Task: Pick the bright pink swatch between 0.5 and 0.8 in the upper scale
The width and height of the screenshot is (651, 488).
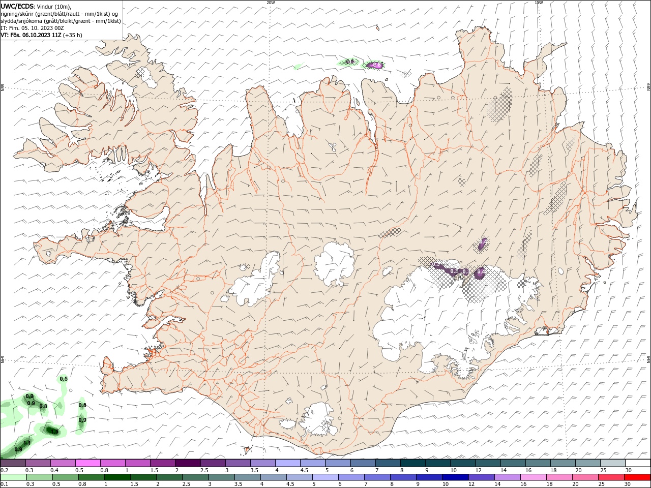Action: point(87,463)
